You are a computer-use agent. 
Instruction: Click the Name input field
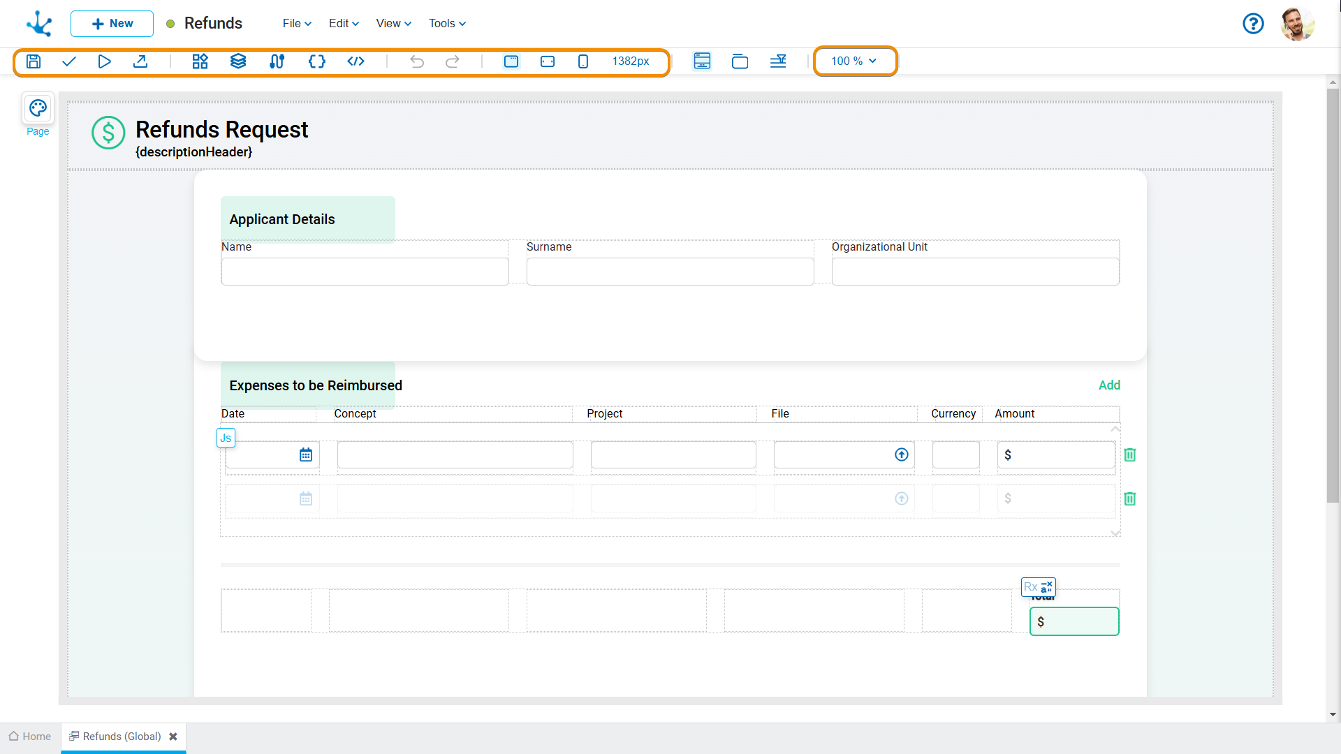[365, 272]
